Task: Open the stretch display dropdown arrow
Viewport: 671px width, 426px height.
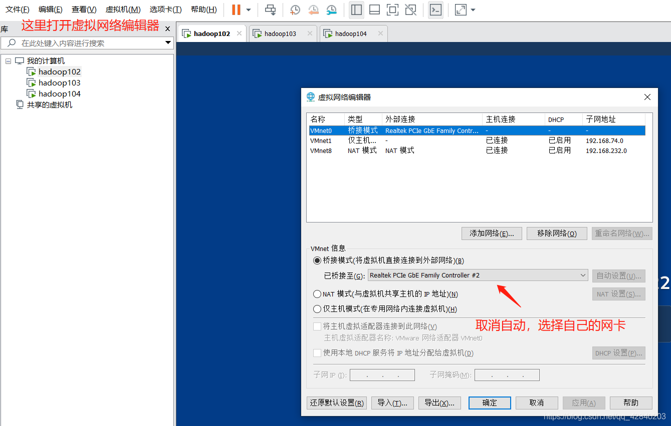Action: pyautogui.click(x=473, y=10)
